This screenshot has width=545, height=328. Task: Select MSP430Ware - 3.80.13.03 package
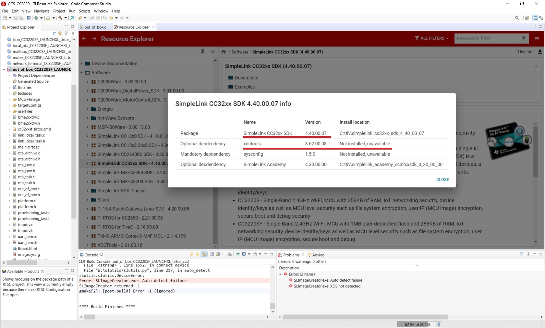[x=124, y=127]
